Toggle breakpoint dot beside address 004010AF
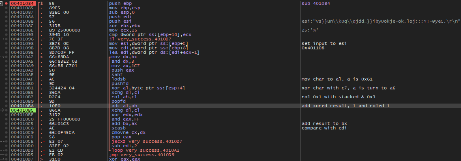This screenshot has width=461, height=161. 6,79
